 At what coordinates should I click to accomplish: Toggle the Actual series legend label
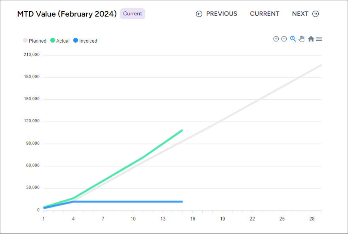coord(63,41)
